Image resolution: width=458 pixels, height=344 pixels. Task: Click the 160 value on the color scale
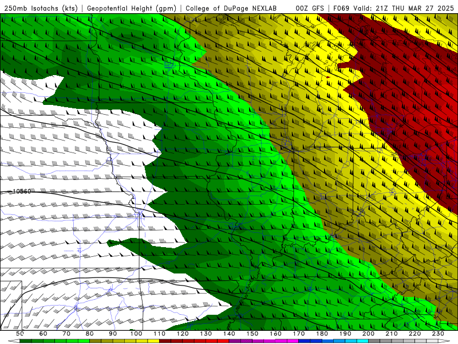coord(276,334)
